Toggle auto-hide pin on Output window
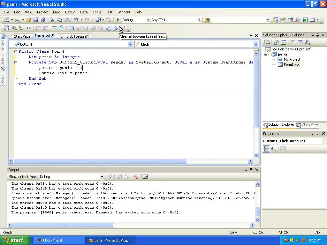 tap(251, 170)
